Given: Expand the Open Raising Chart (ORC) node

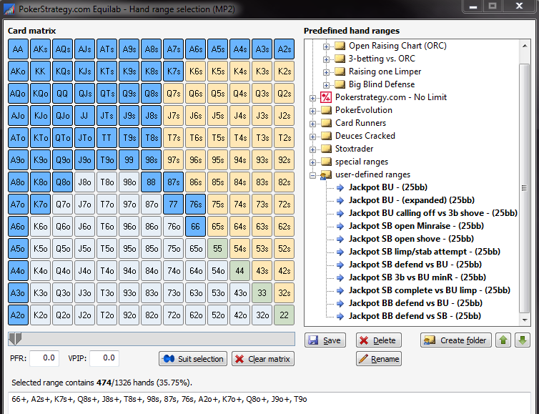Looking at the screenshot, I should click(326, 46).
